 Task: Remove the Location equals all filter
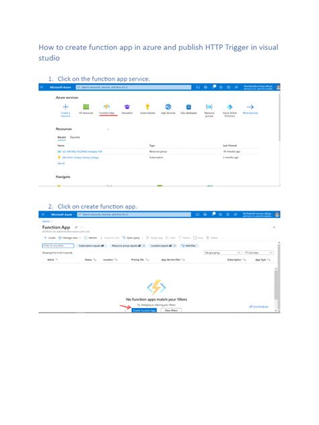point(175,245)
